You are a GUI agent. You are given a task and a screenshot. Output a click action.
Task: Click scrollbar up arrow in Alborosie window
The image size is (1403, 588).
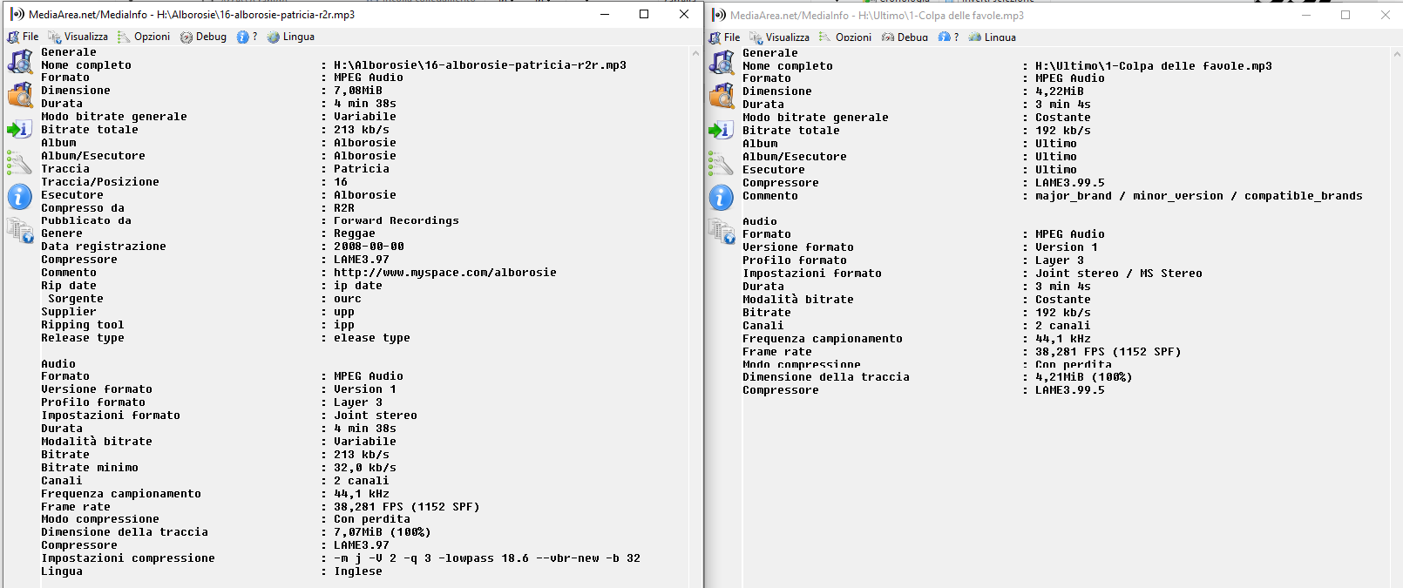pyautogui.click(x=695, y=54)
